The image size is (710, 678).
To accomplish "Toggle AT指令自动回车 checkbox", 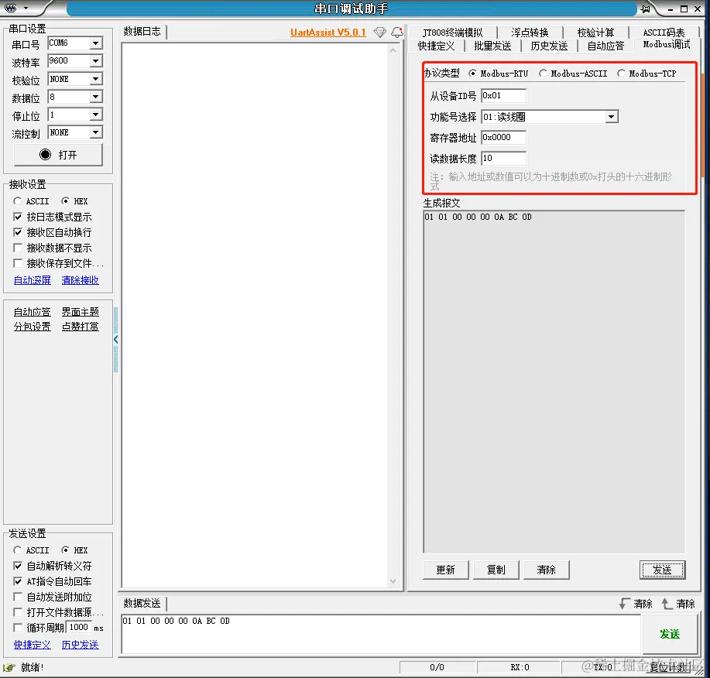I will click(18, 581).
